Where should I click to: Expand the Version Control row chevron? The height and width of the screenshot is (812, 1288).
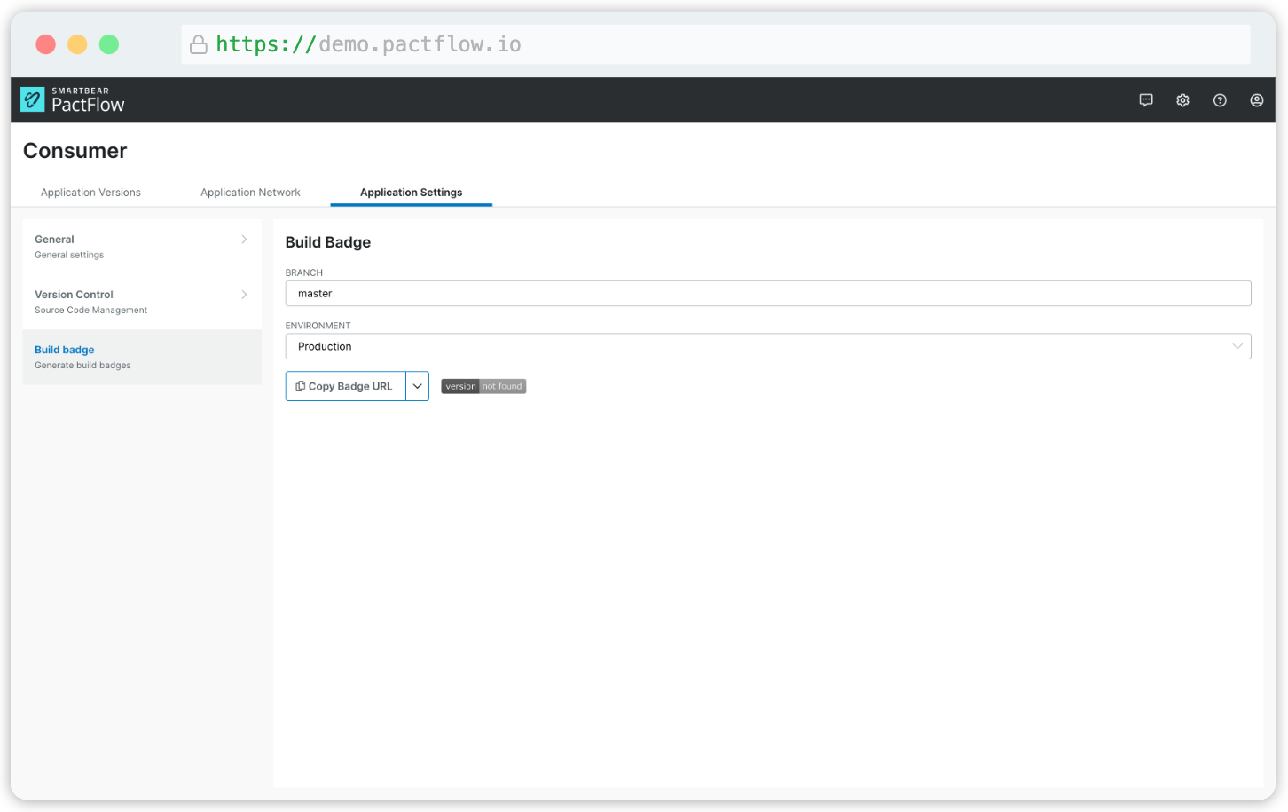point(244,295)
